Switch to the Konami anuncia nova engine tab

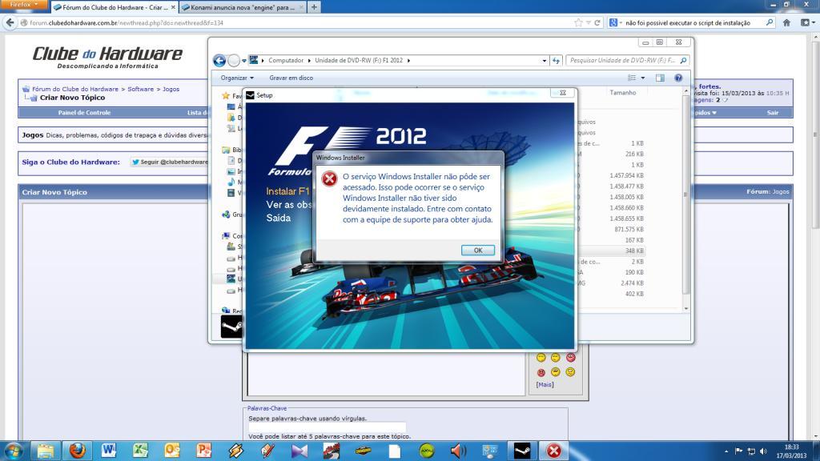point(243,7)
